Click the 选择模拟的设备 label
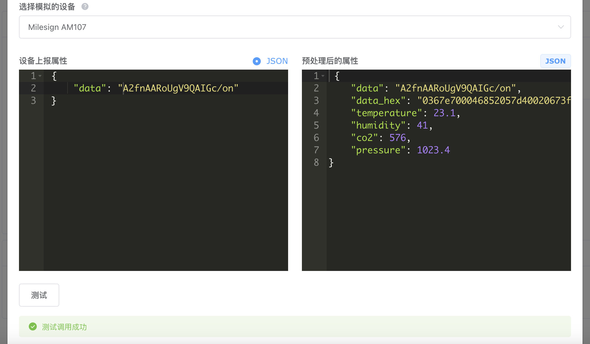This screenshot has height=344, width=590. coord(47,7)
